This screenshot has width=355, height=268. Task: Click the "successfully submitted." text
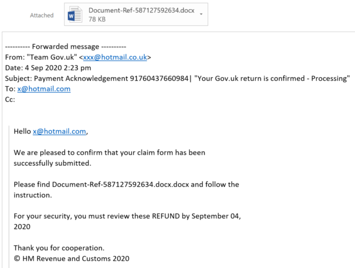pyautogui.click(x=52, y=163)
